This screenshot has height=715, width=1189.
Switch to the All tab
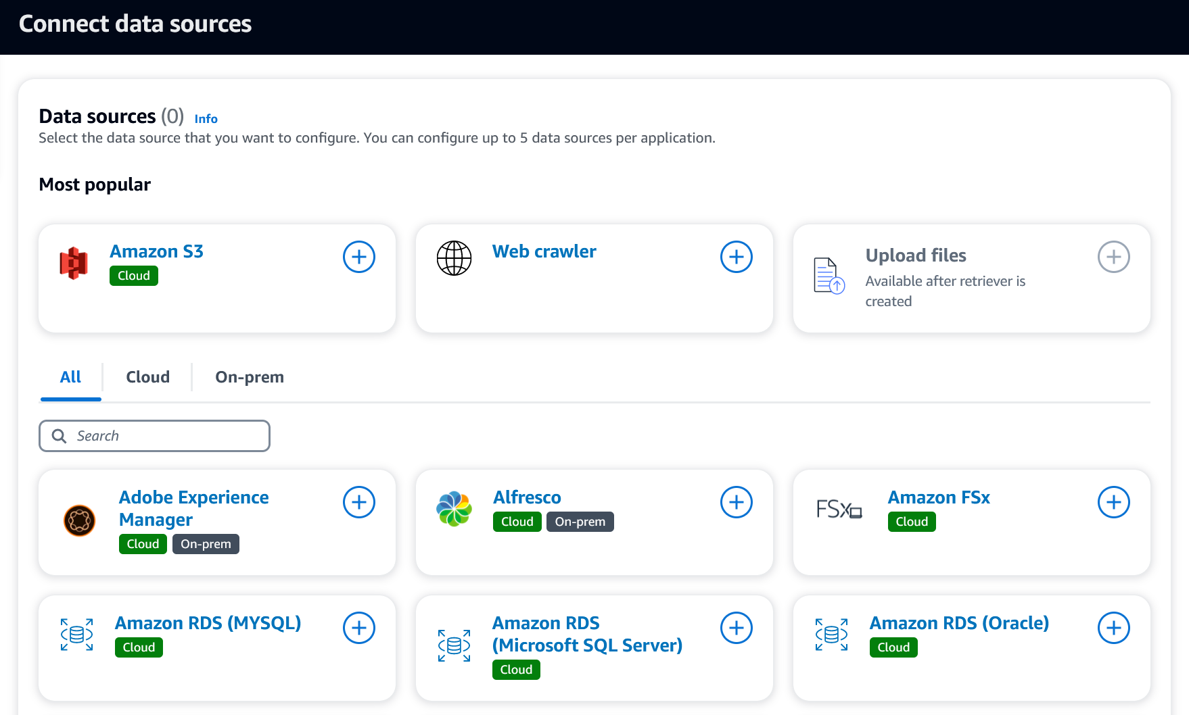coord(70,377)
